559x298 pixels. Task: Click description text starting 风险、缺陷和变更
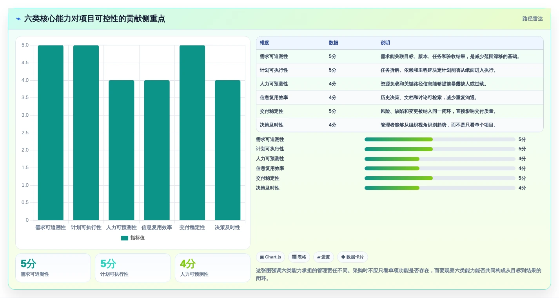(x=439, y=111)
